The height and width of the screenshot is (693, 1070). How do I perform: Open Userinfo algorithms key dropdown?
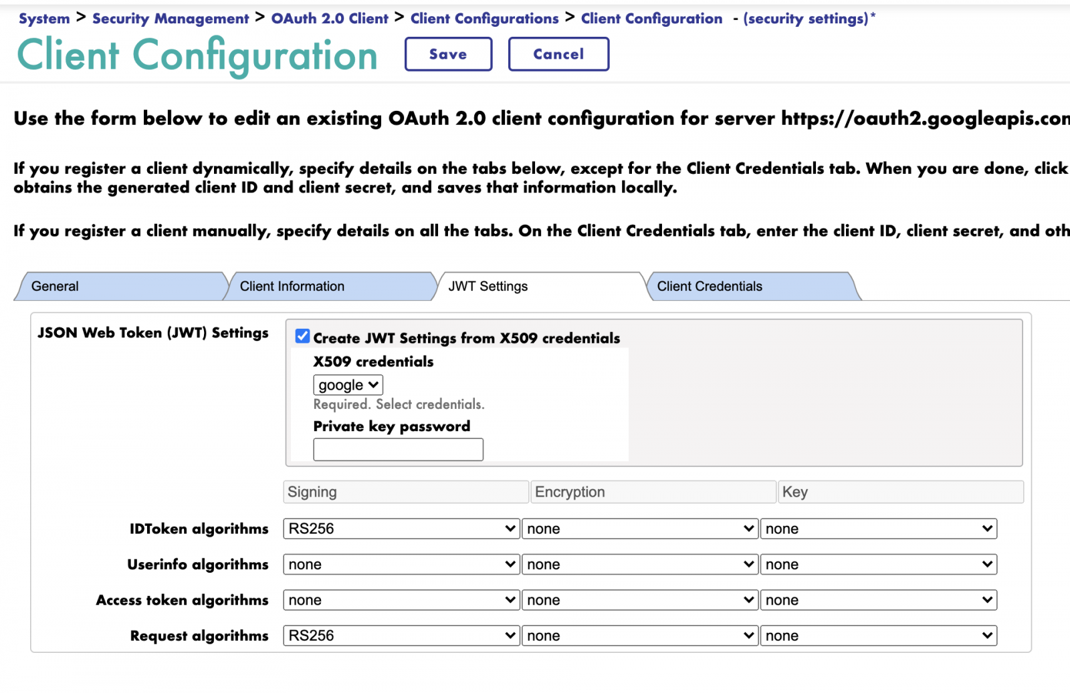(879, 564)
